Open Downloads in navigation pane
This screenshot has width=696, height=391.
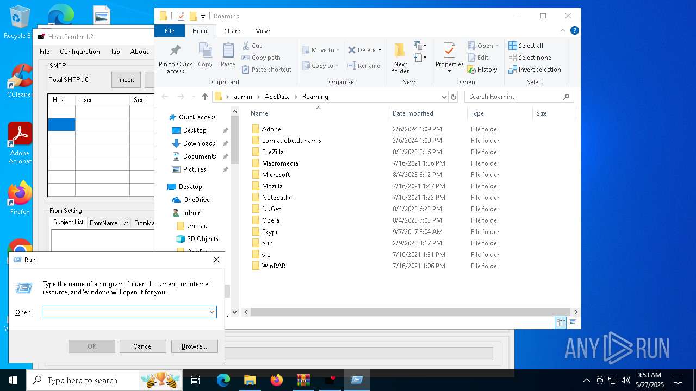[199, 143]
